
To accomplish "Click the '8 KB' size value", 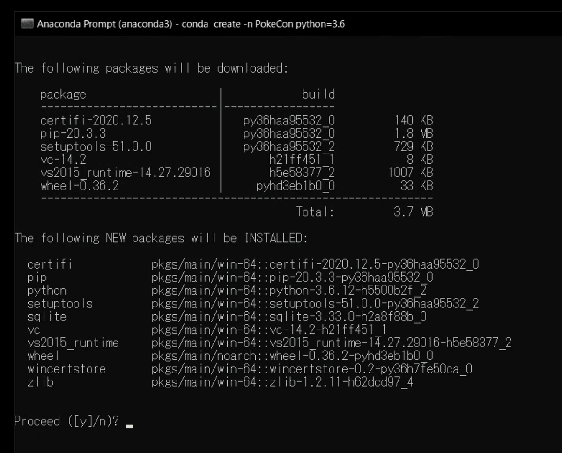I will coord(421,160).
